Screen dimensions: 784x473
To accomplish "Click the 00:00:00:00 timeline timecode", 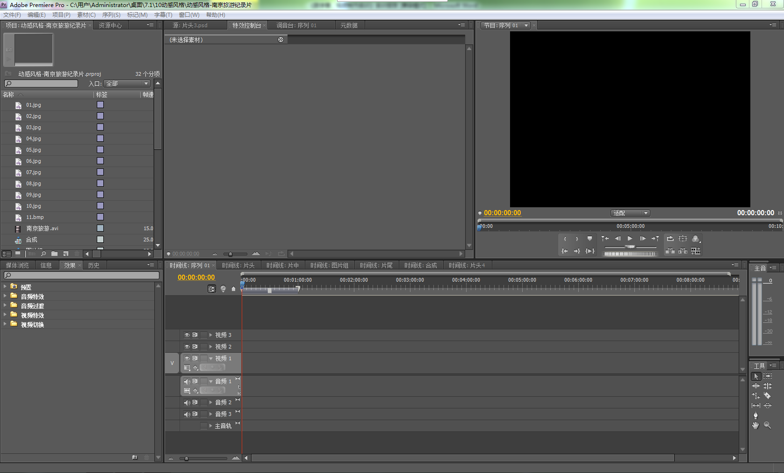I will tap(196, 277).
